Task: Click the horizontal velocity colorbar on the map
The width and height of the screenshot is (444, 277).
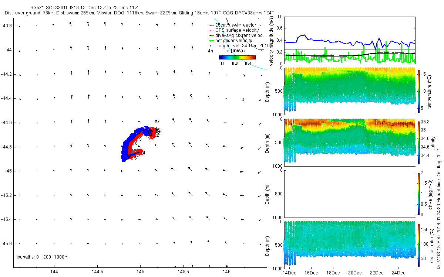Action: pyautogui.click(x=237, y=57)
